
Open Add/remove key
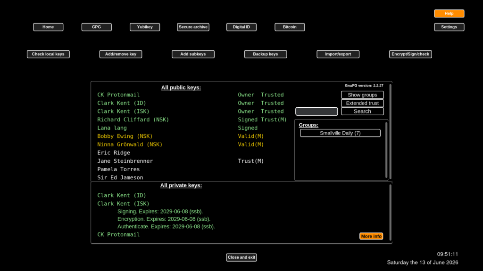tap(121, 54)
